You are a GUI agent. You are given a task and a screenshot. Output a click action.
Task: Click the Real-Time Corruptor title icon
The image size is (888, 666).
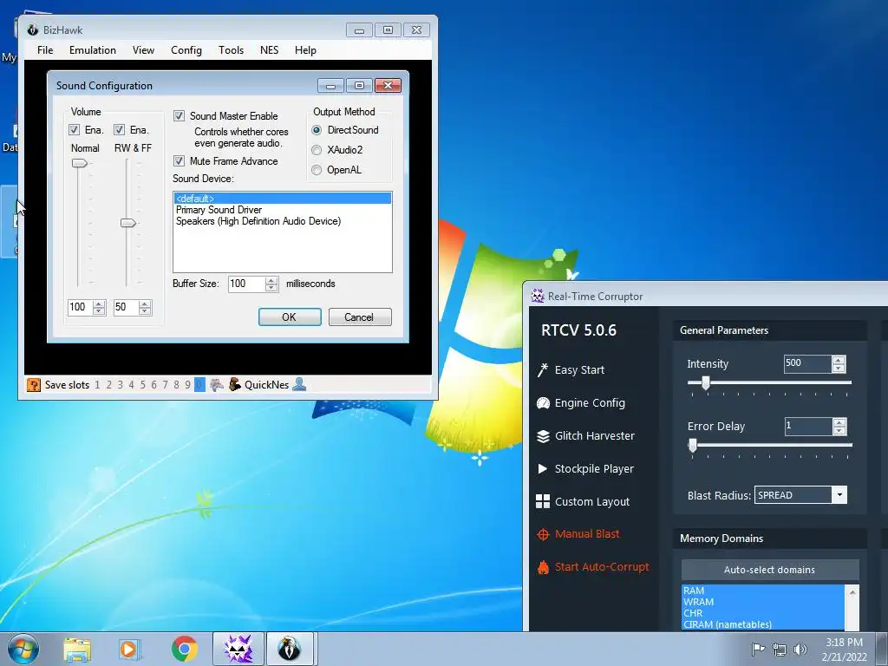(538, 296)
